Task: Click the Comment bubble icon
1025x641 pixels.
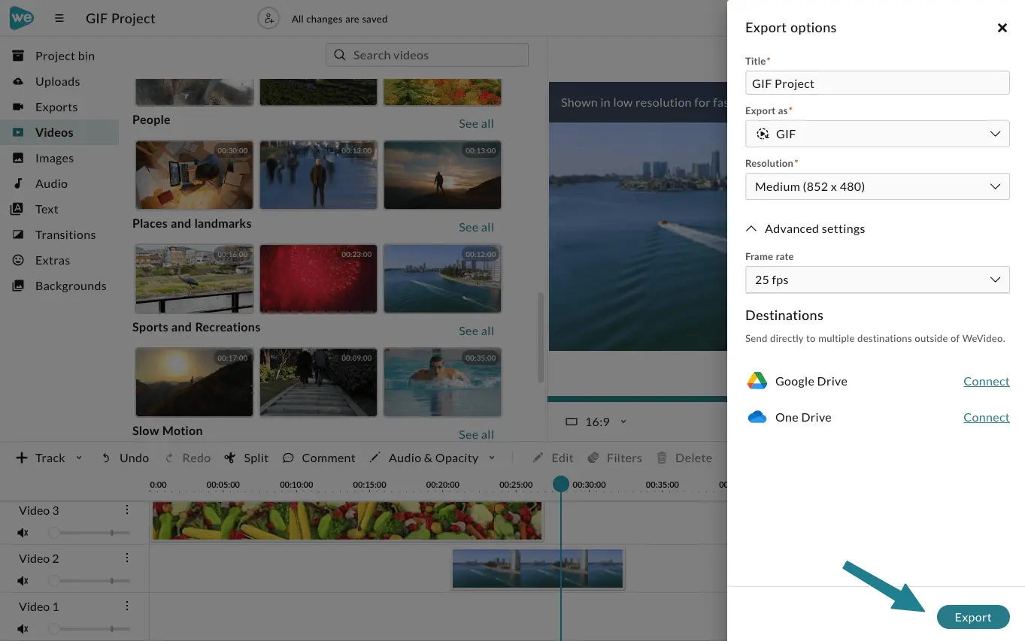Action: [x=287, y=458]
